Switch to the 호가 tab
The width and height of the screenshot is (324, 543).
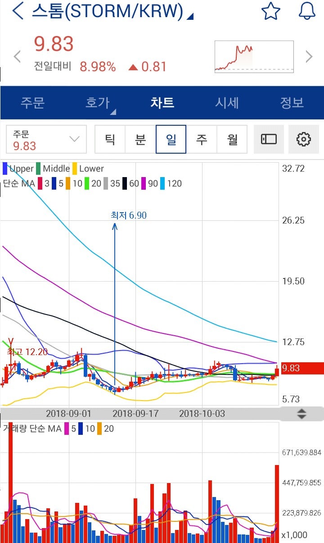(x=98, y=102)
